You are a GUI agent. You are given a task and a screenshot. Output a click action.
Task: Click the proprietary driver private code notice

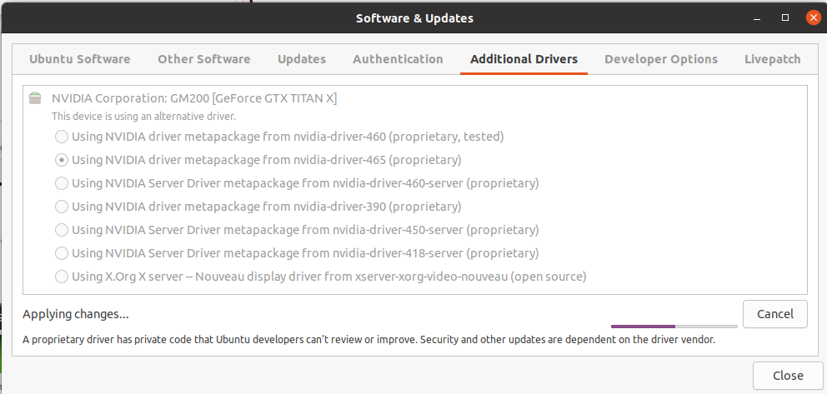[x=368, y=340]
